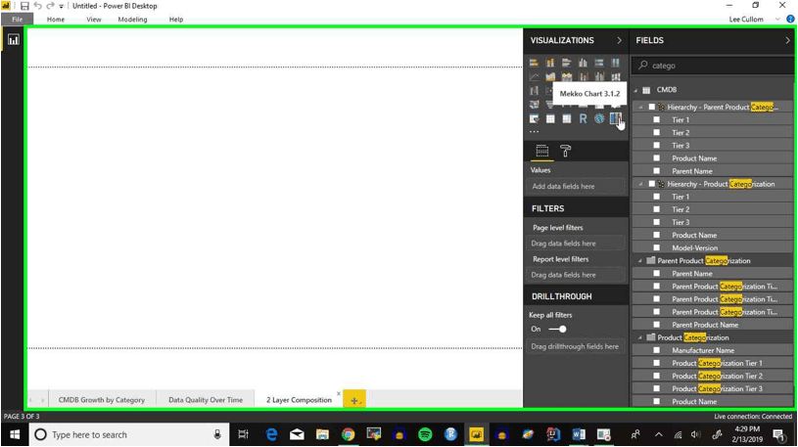This screenshot has width=798, height=447.
Task: Select the 100% stacked bar chart visual
Action: [x=599, y=63]
